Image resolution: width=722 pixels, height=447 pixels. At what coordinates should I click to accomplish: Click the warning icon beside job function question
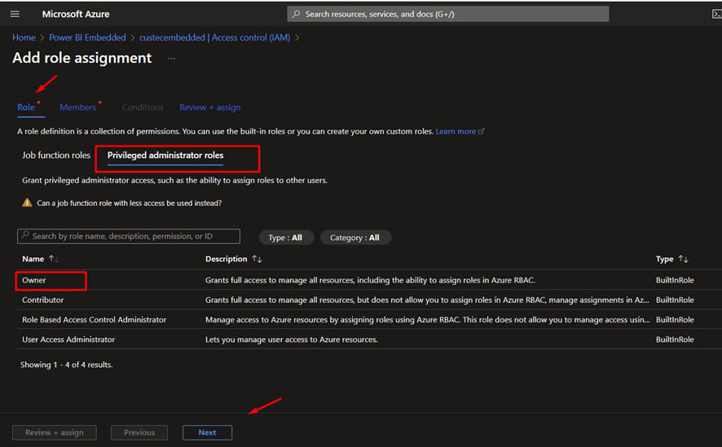tap(27, 203)
